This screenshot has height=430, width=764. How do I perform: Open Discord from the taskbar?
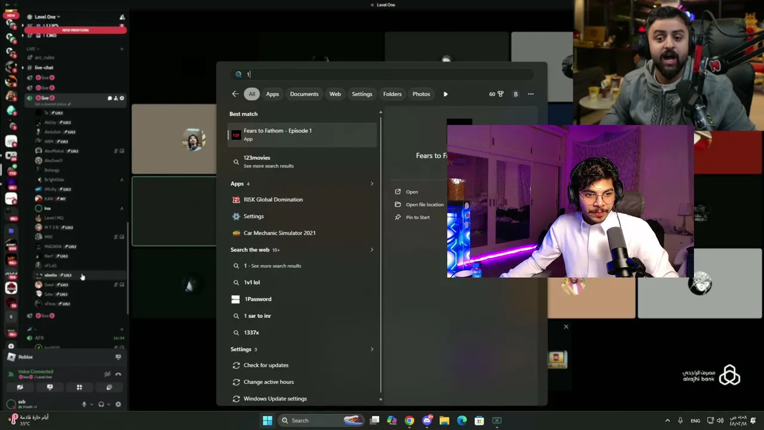(427, 420)
